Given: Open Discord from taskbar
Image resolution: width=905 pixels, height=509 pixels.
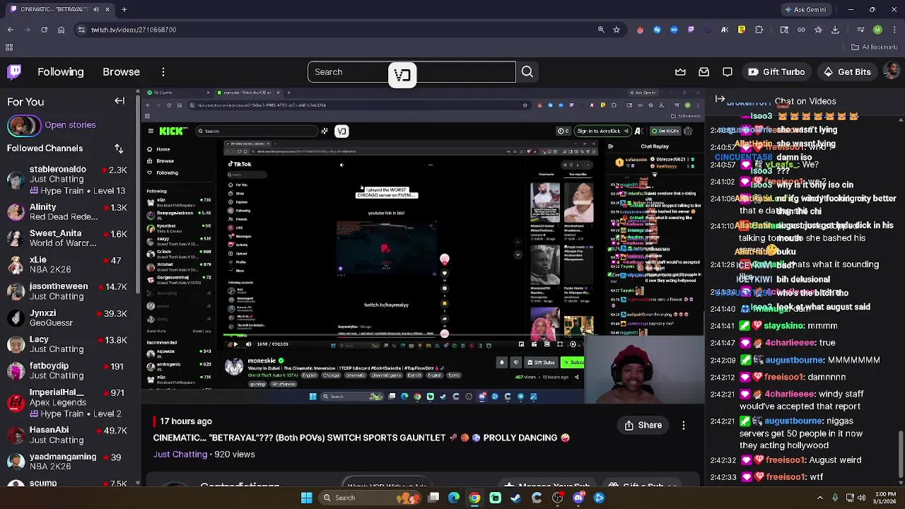Looking at the screenshot, I should [x=578, y=498].
